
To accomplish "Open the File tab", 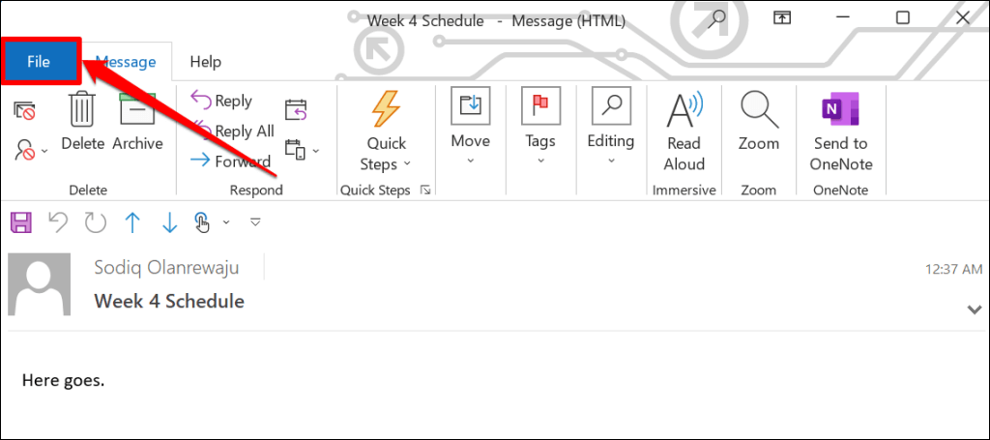I will point(39,62).
